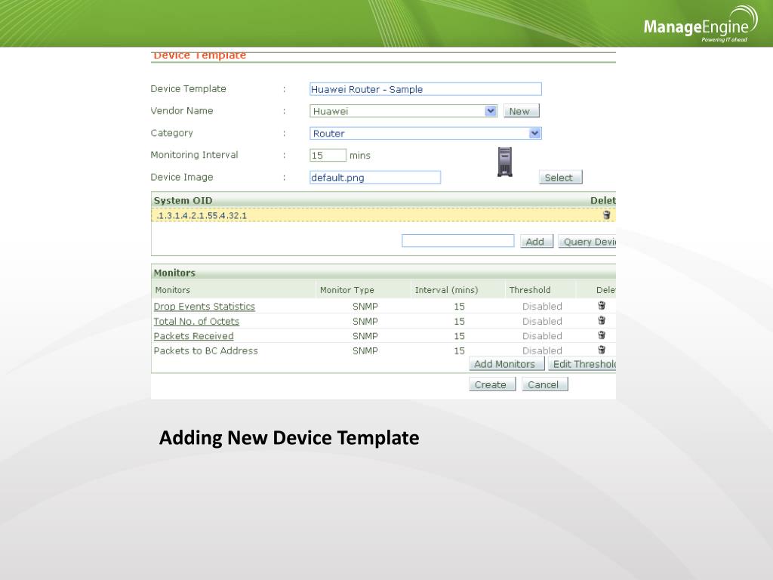
Task: Click Disabled threshold for Packets Received
Action: [x=542, y=336]
